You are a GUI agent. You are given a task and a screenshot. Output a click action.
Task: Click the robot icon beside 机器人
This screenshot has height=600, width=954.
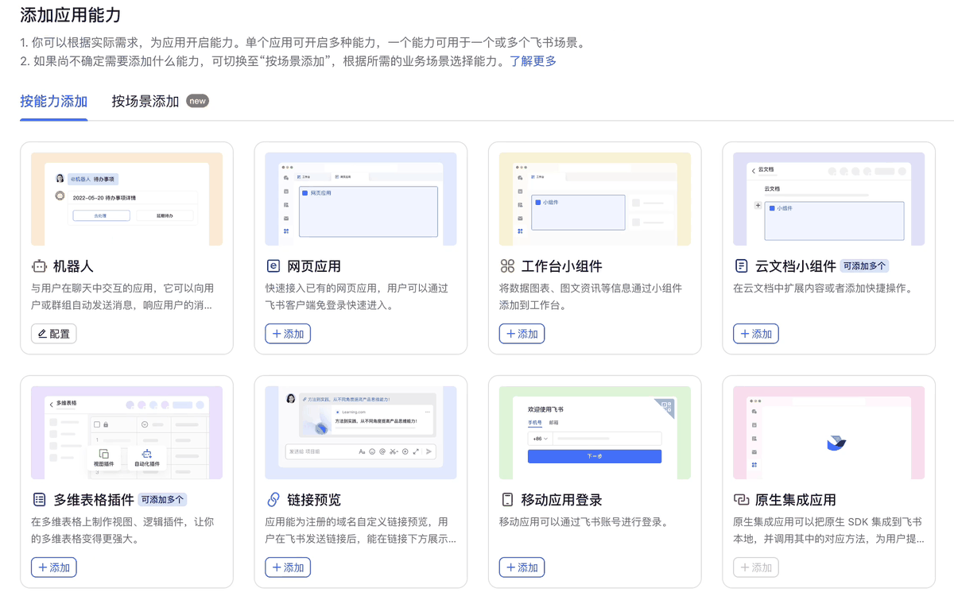click(39, 266)
